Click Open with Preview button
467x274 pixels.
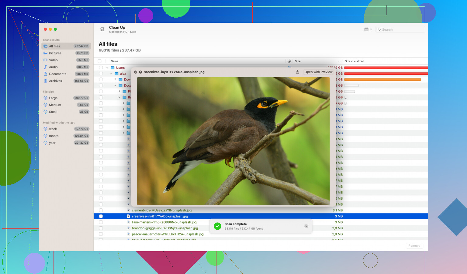pos(318,72)
